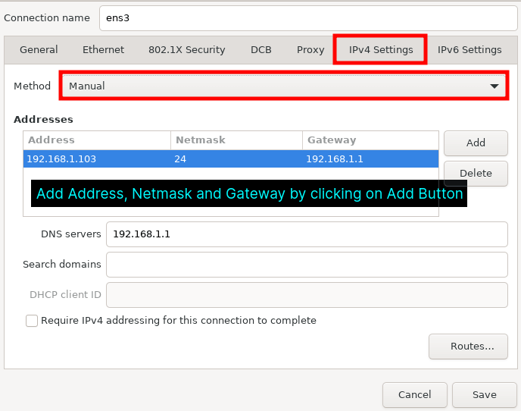The image size is (521, 411).
Task: Focus the DNS servers field
Action: [x=307, y=234]
